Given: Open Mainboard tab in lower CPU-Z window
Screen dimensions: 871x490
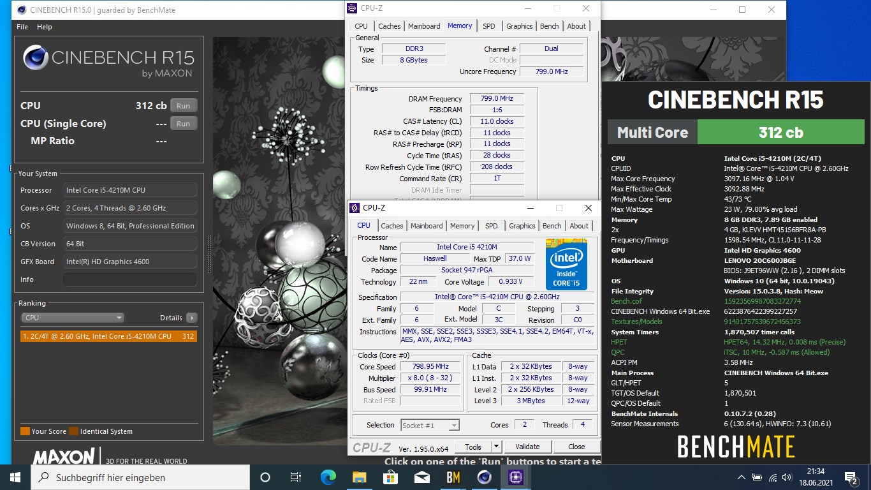Looking at the screenshot, I should pos(427,226).
